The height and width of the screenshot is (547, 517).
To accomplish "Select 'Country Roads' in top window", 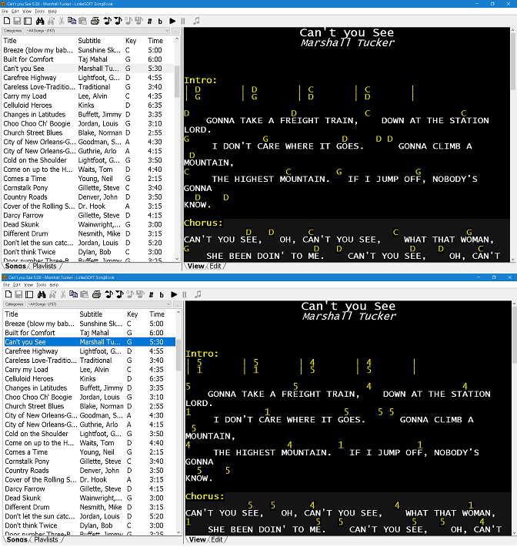I will click(x=88, y=197).
